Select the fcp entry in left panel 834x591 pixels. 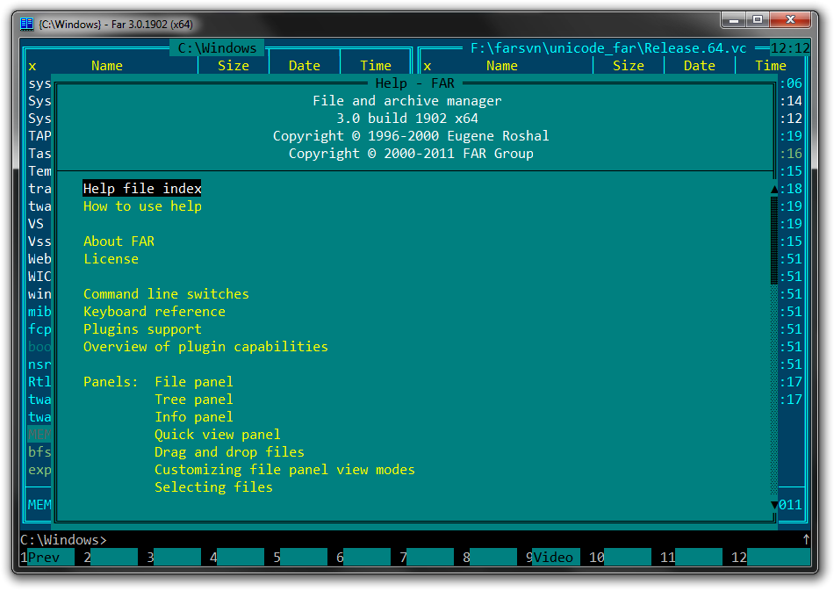tap(40, 328)
